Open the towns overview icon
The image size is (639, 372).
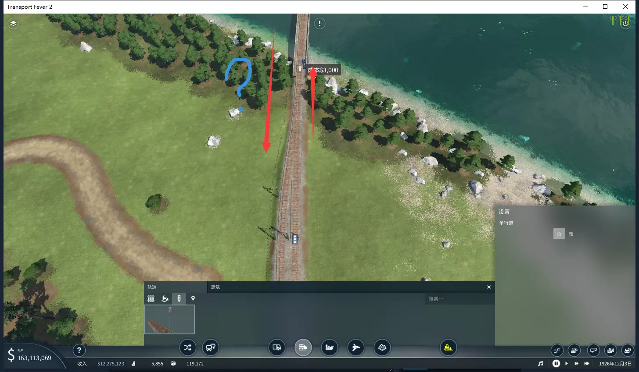[610, 350]
